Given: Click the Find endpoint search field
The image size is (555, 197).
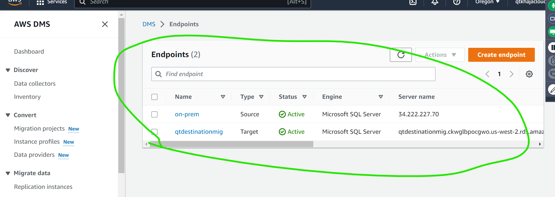Looking at the screenshot, I should (x=293, y=74).
